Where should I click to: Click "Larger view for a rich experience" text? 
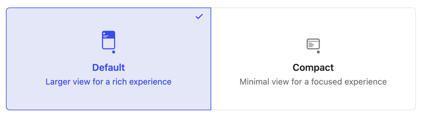coord(108,82)
